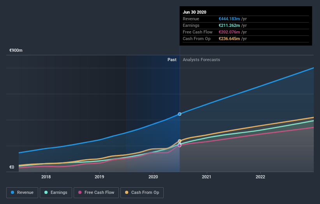Viewport: 320px width, 204px height.
Task: Click the Cash From Op label in tooltip
Action: [x=196, y=39]
